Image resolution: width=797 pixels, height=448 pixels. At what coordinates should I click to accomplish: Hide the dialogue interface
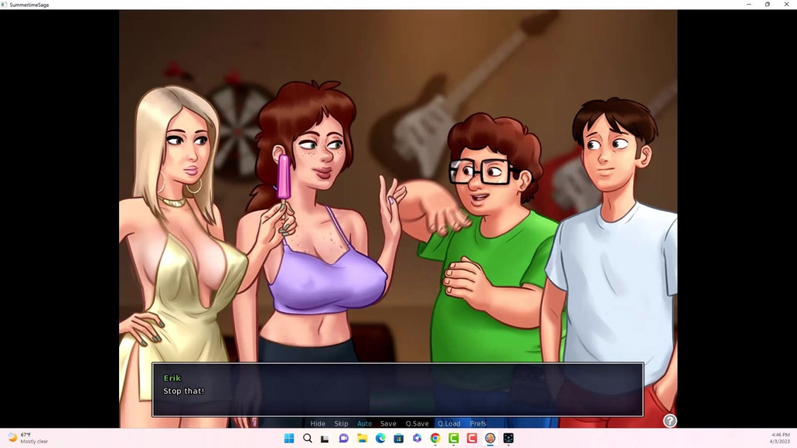point(318,423)
